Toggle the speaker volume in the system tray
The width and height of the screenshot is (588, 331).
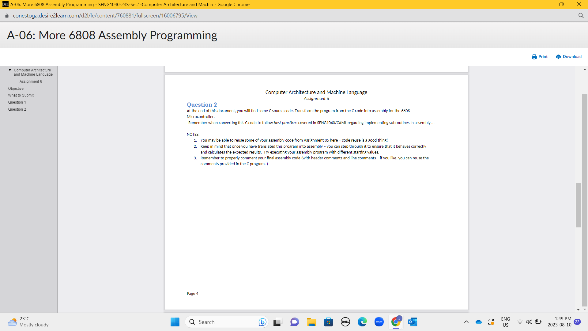[x=529, y=322]
